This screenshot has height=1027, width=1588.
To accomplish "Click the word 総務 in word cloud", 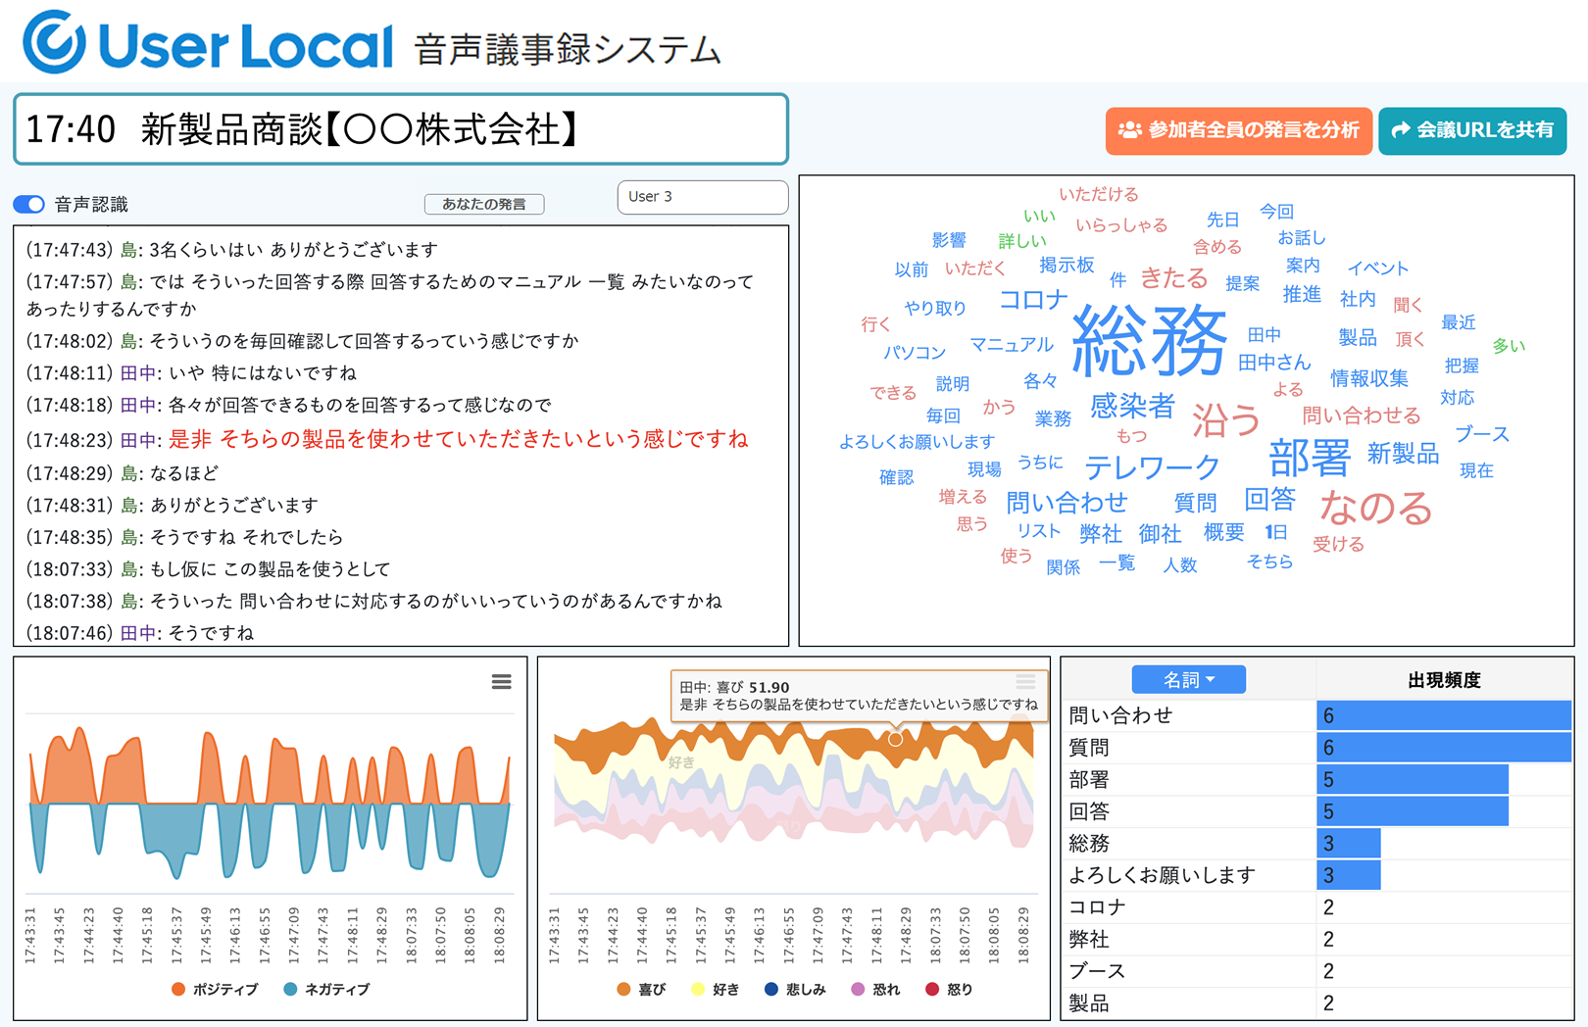I will tap(1149, 340).
